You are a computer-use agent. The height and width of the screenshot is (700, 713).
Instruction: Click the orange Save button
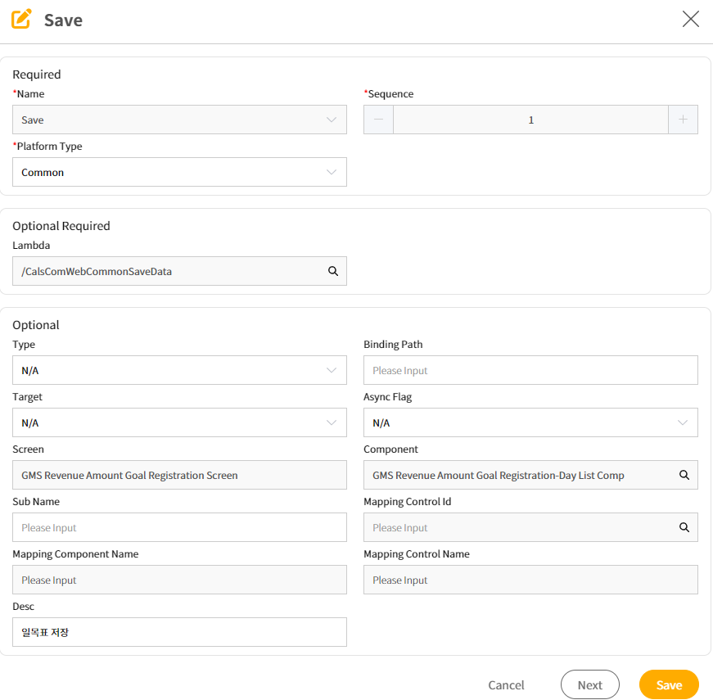pyautogui.click(x=669, y=684)
